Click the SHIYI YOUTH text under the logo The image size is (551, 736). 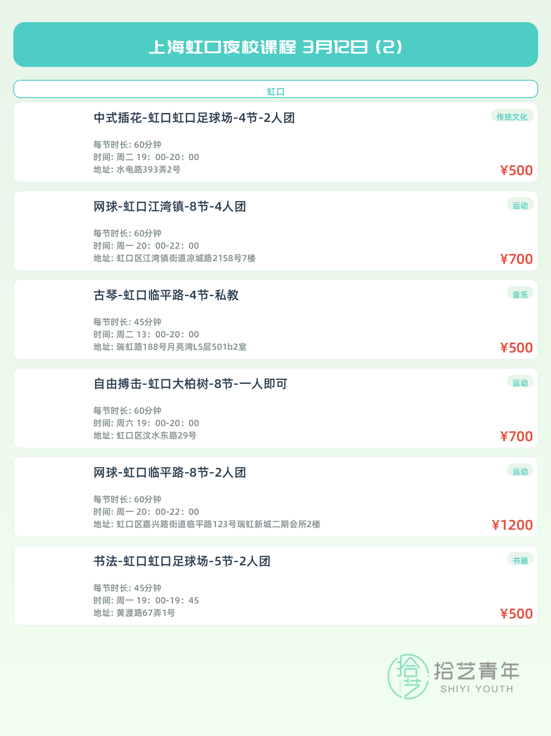476,689
